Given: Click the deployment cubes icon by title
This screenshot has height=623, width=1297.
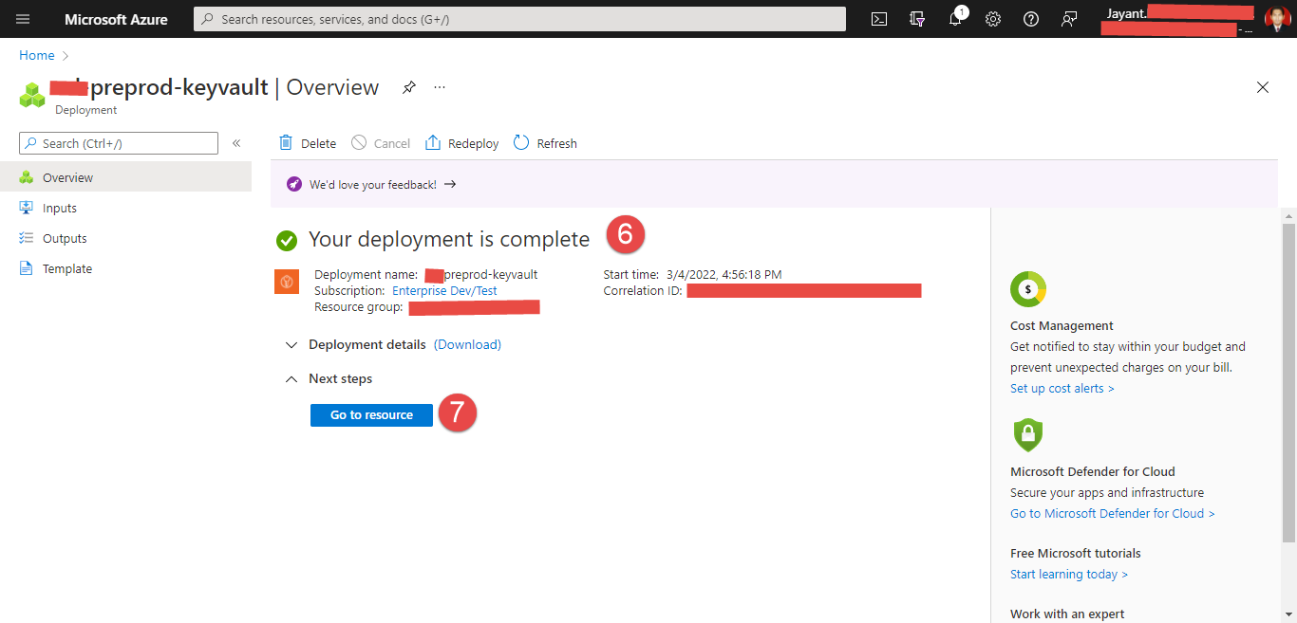Looking at the screenshot, I should pos(32,94).
